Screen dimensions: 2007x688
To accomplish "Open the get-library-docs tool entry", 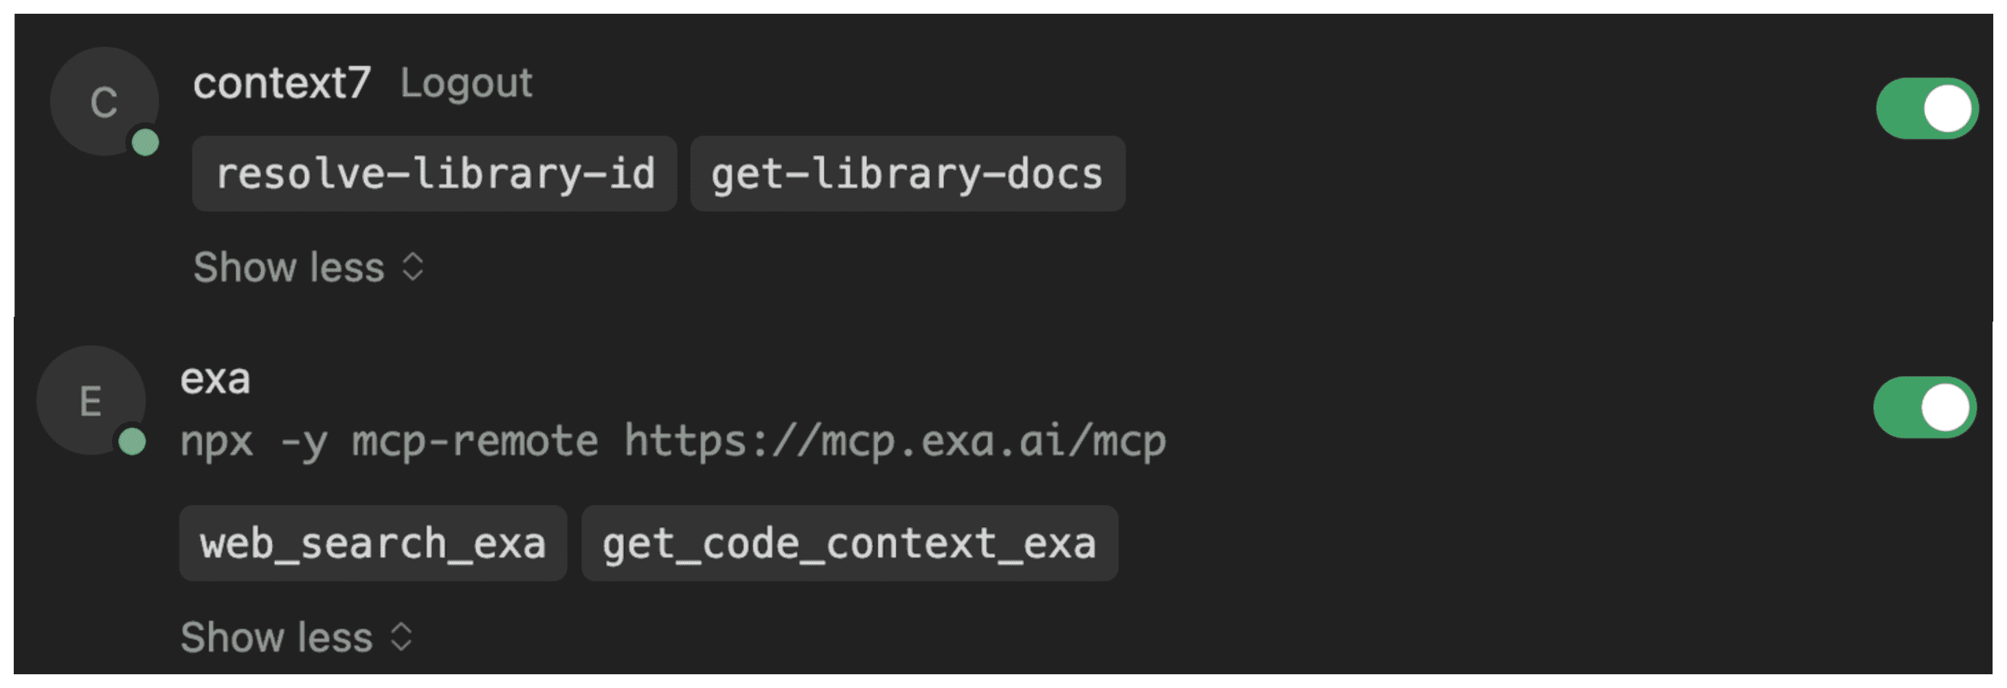I will [907, 173].
